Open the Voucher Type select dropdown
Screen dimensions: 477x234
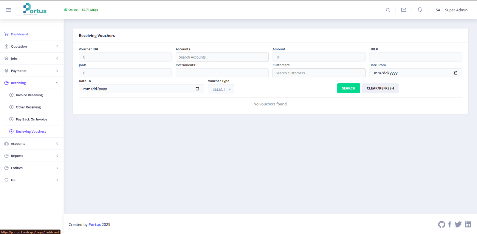(221, 89)
